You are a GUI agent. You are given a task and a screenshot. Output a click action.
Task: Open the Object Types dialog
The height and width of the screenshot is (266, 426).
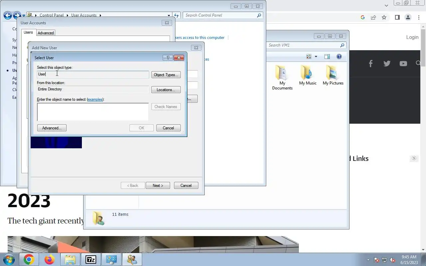point(166,75)
